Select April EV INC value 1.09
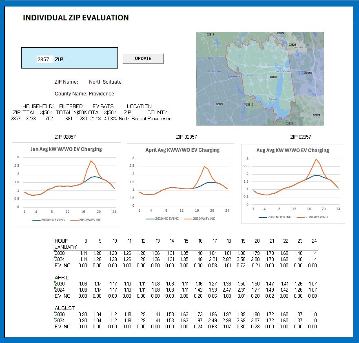The image size is (359, 343). (227, 296)
